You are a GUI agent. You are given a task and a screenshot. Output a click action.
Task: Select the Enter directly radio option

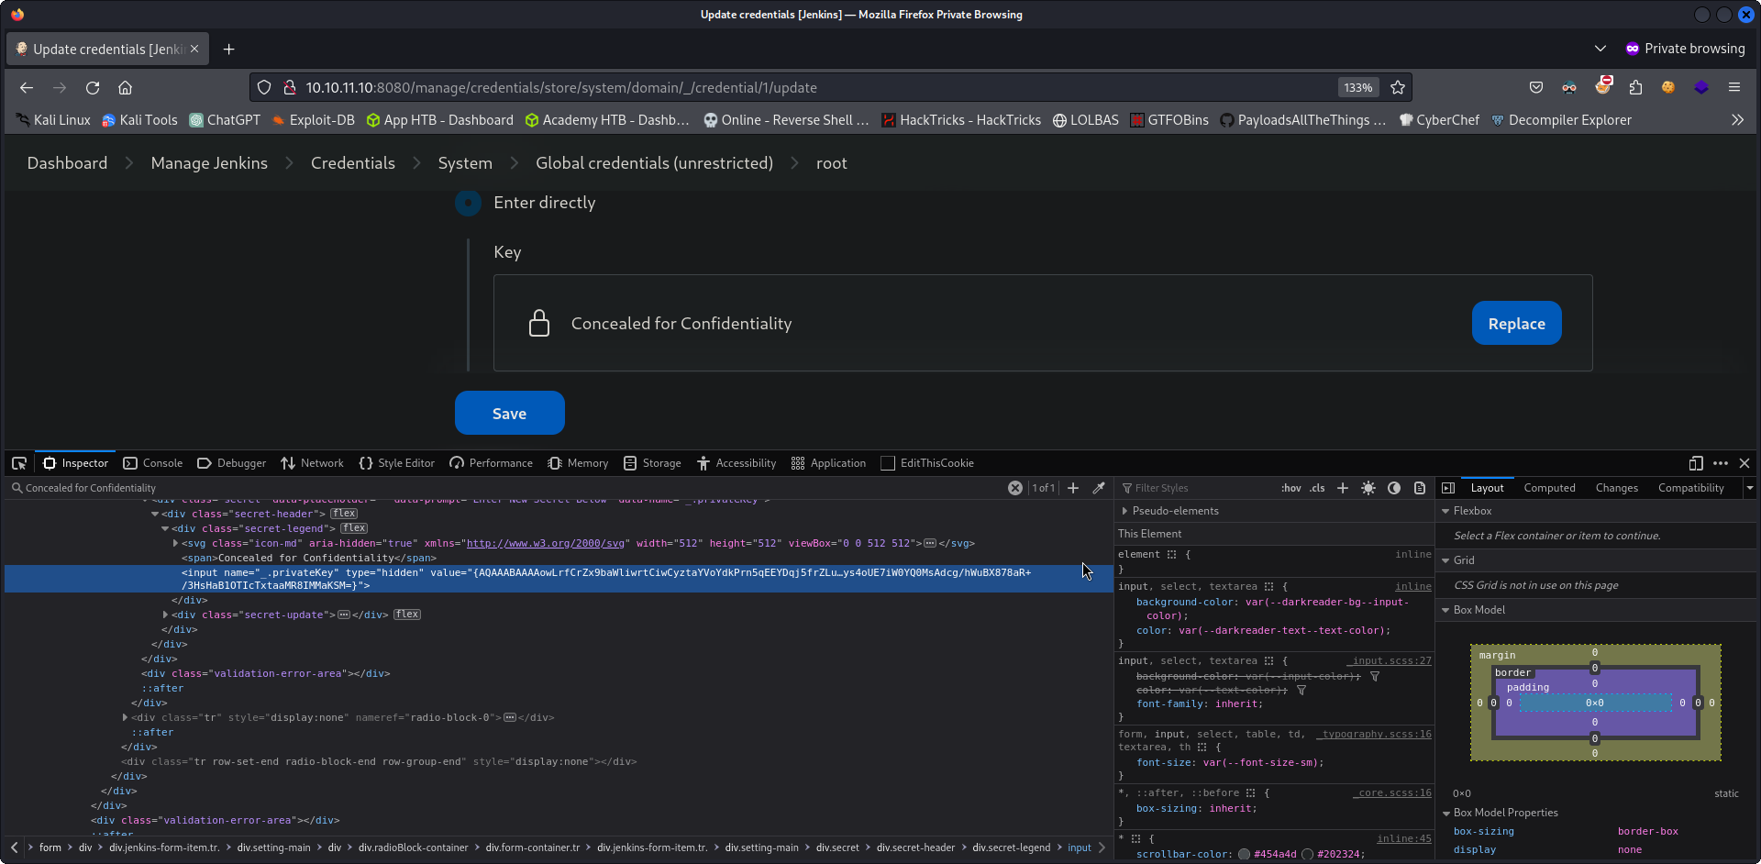pyautogui.click(x=468, y=203)
